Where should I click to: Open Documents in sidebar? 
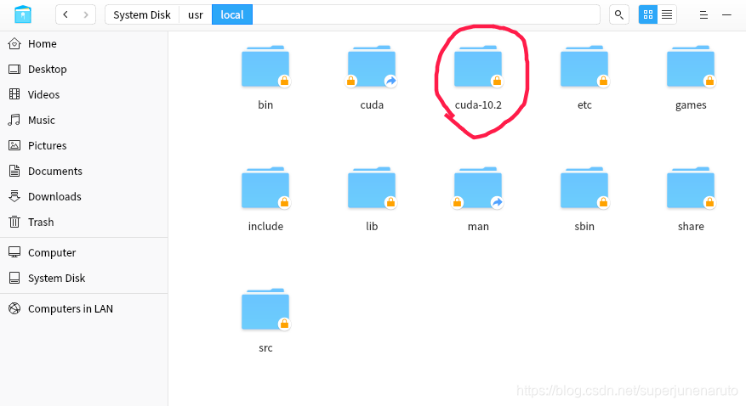click(x=83, y=171)
